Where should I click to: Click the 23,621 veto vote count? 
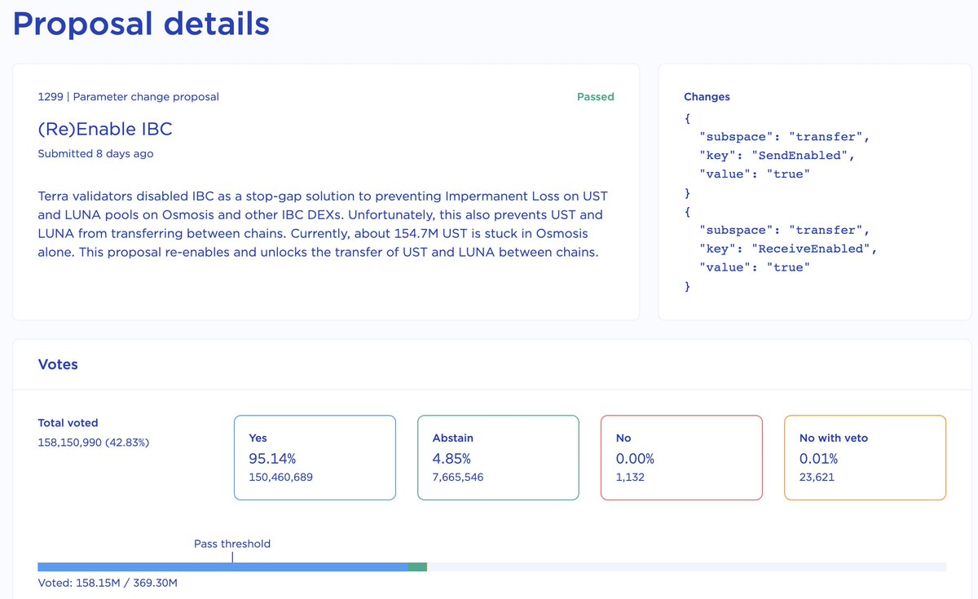(x=817, y=477)
